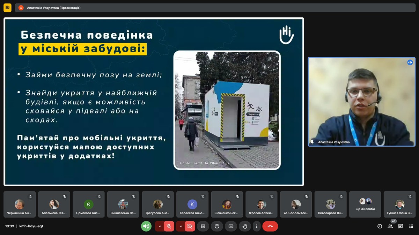The width and height of the screenshot is (419, 235).
Task: Open meeting details info icon
Action: click(380, 226)
